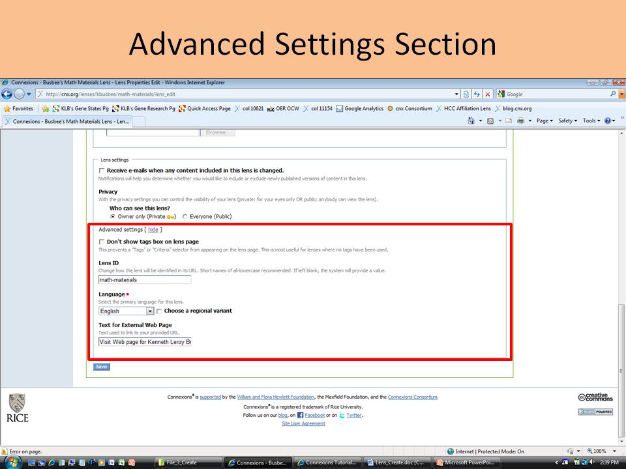Click the Refresh page icon
The width and height of the screenshot is (626, 469).
pos(477,94)
